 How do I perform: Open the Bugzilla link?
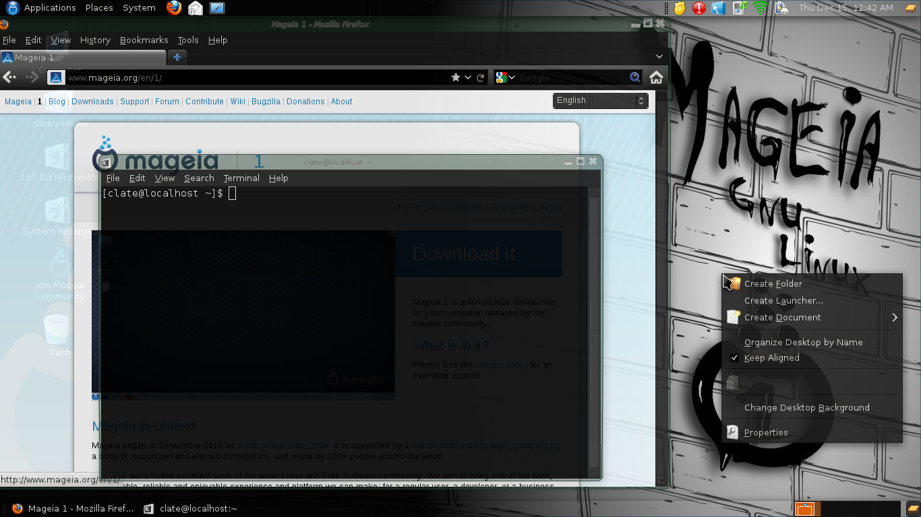(266, 102)
